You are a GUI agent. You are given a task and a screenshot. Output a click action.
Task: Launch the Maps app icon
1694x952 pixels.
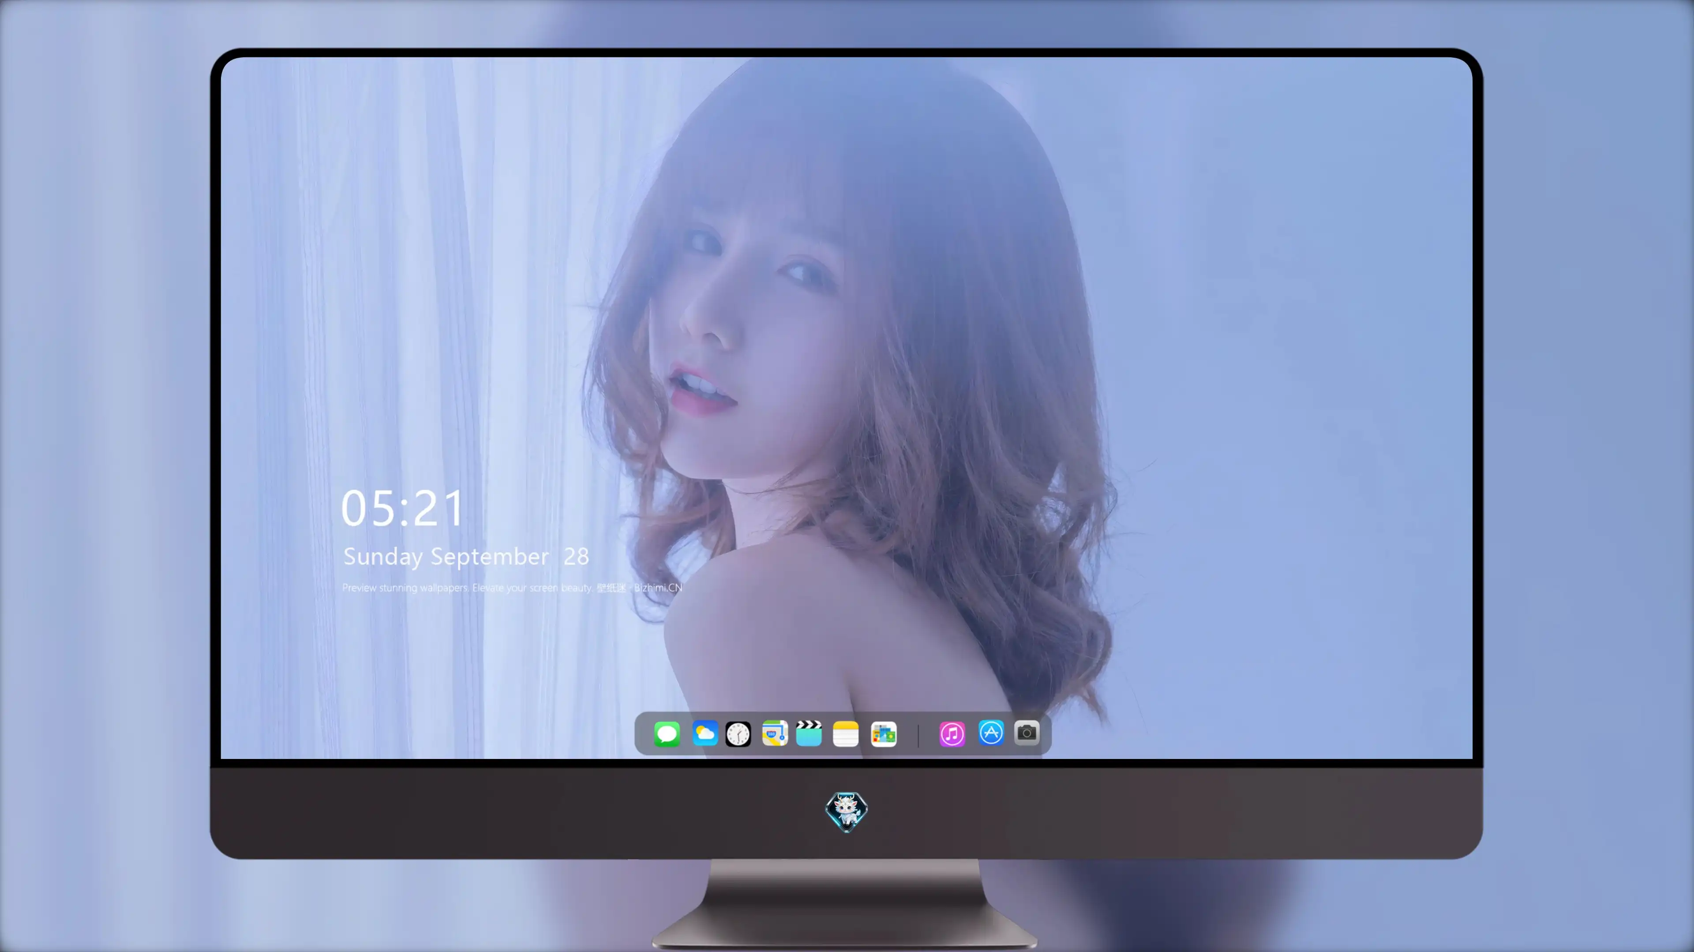click(775, 733)
